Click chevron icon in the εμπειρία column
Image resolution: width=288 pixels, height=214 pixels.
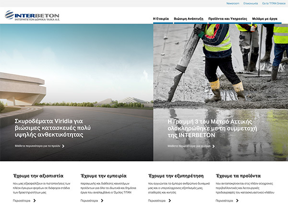[x=102, y=201]
